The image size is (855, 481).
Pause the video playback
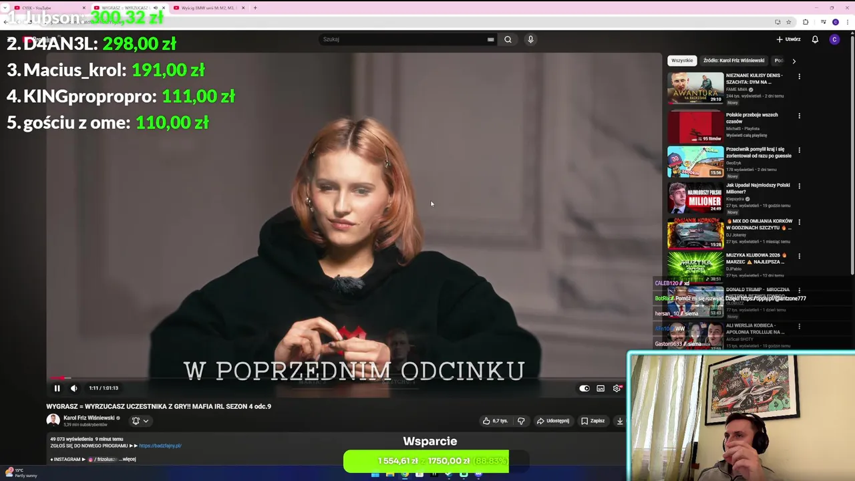point(57,388)
